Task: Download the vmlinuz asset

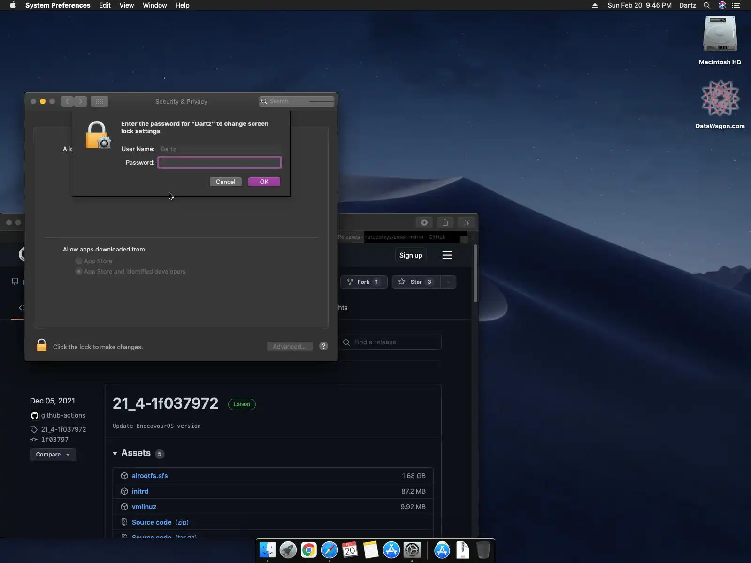Action: pos(144,507)
